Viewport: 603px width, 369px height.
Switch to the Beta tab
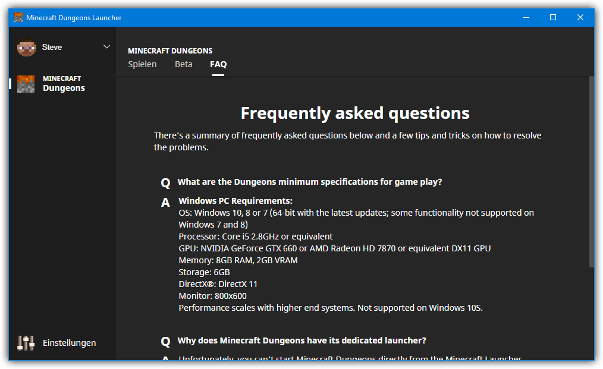(183, 64)
